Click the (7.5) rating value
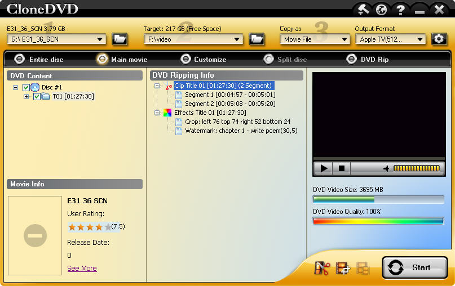 [x=118, y=226]
